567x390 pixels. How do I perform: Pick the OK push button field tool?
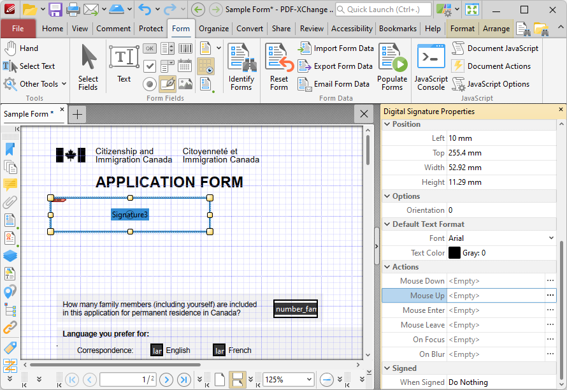149,48
